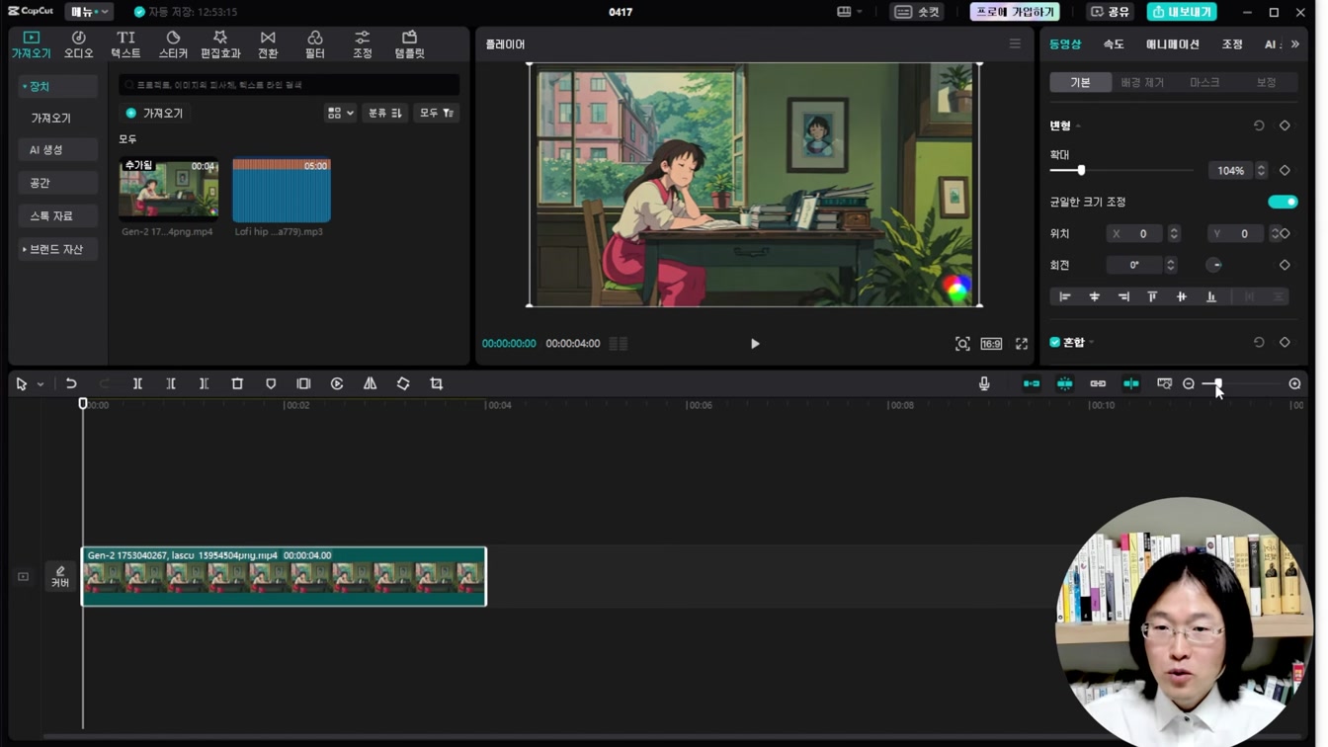Open the 분류 sort dropdown
1328x747 pixels.
click(x=384, y=113)
